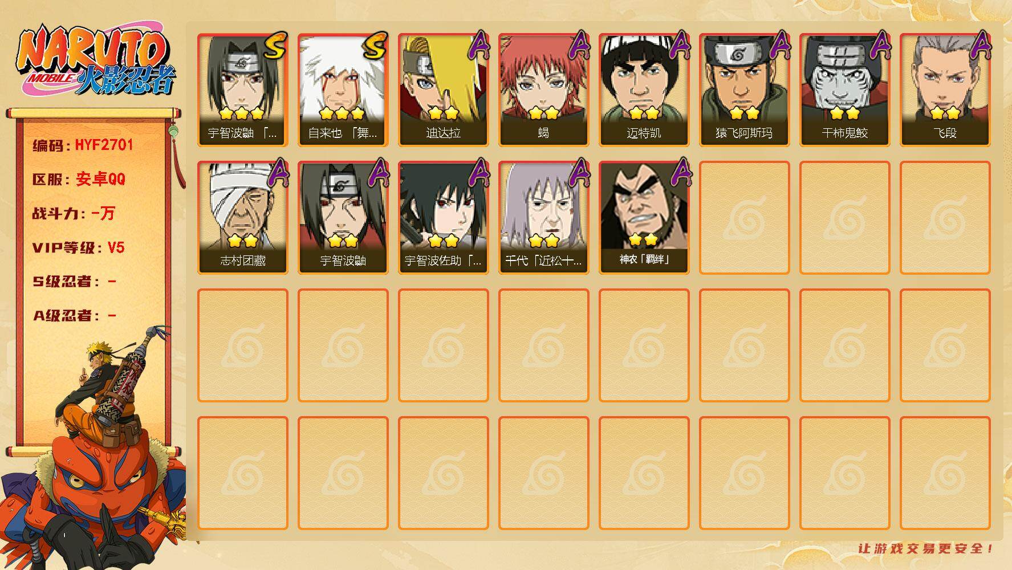Click the A-rank badge on 飞段 card
1012x570 pixels.
coord(980,45)
